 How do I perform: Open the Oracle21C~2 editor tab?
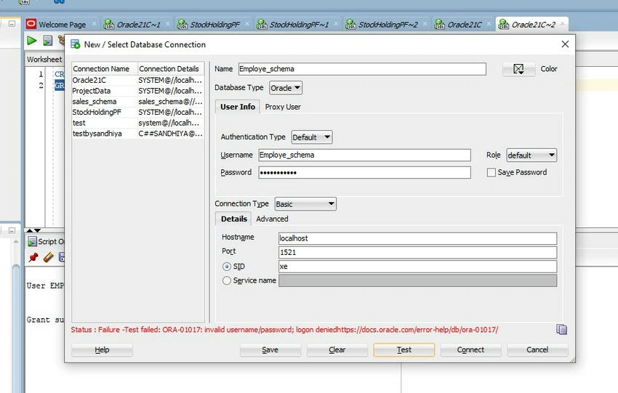[533, 25]
